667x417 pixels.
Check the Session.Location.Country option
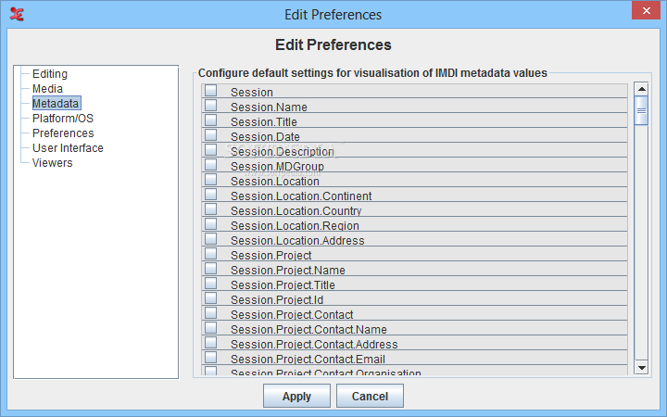tap(210, 209)
